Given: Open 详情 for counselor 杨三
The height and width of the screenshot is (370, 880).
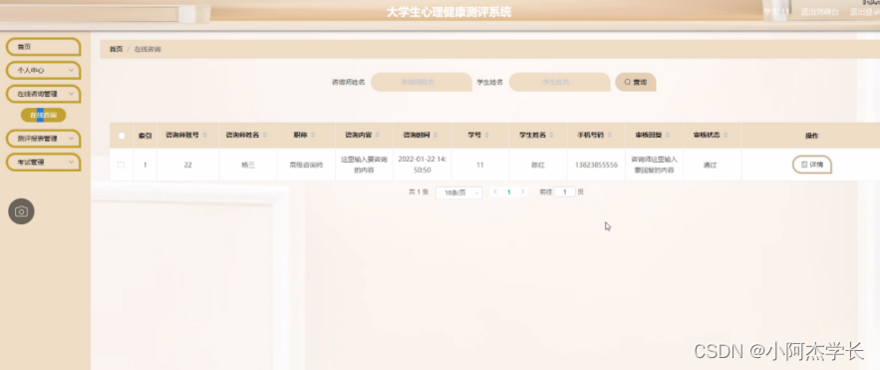Looking at the screenshot, I should click(812, 166).
